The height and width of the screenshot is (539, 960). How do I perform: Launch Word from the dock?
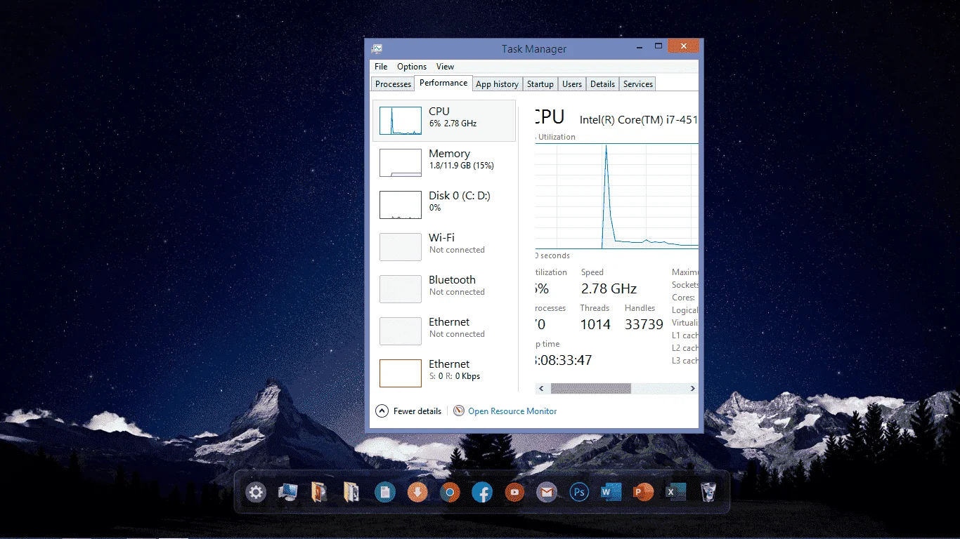(x=611, y=492)
